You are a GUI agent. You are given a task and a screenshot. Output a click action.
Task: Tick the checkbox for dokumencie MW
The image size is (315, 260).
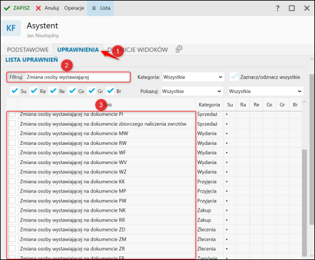(12, 133)
